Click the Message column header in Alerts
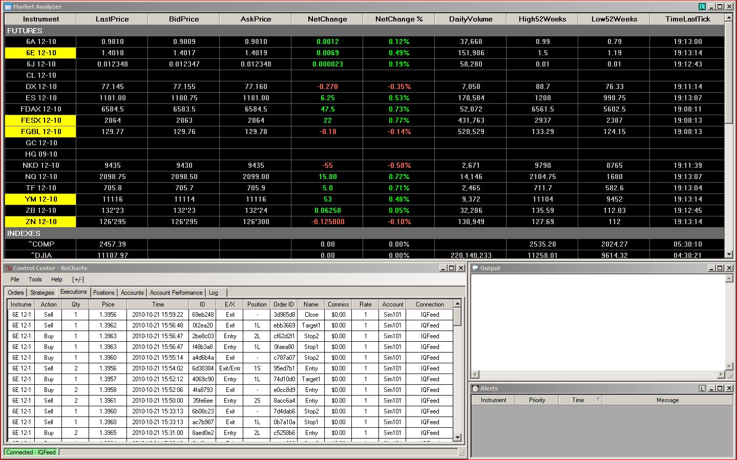 click(667, 400)
